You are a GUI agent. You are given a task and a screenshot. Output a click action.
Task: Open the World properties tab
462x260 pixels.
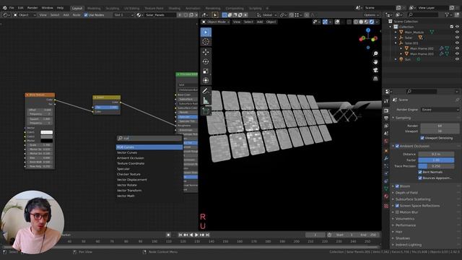386,142
